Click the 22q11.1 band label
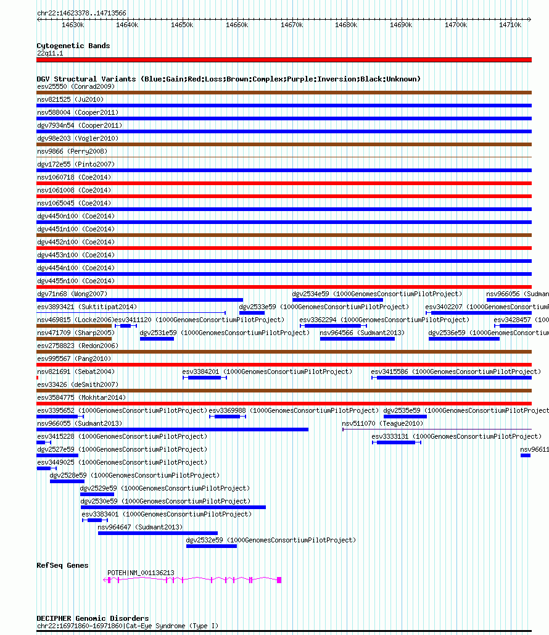Viewport: 549px width, 635px height. (50, 54)
